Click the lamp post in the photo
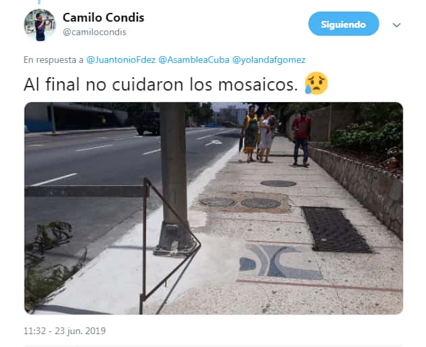This screenshot has width=426, height=347. 174,179
